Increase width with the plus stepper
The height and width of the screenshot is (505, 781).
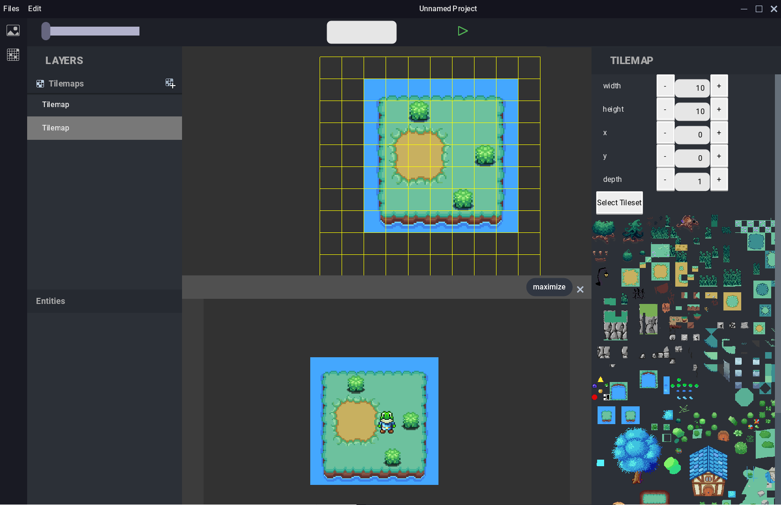point(719,86)
